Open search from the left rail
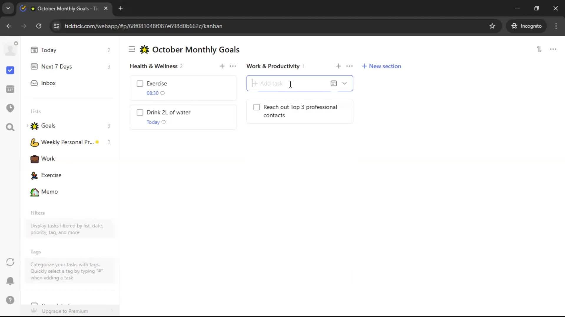Viewport: 565px width, 317px height. [x=10, y=127]
